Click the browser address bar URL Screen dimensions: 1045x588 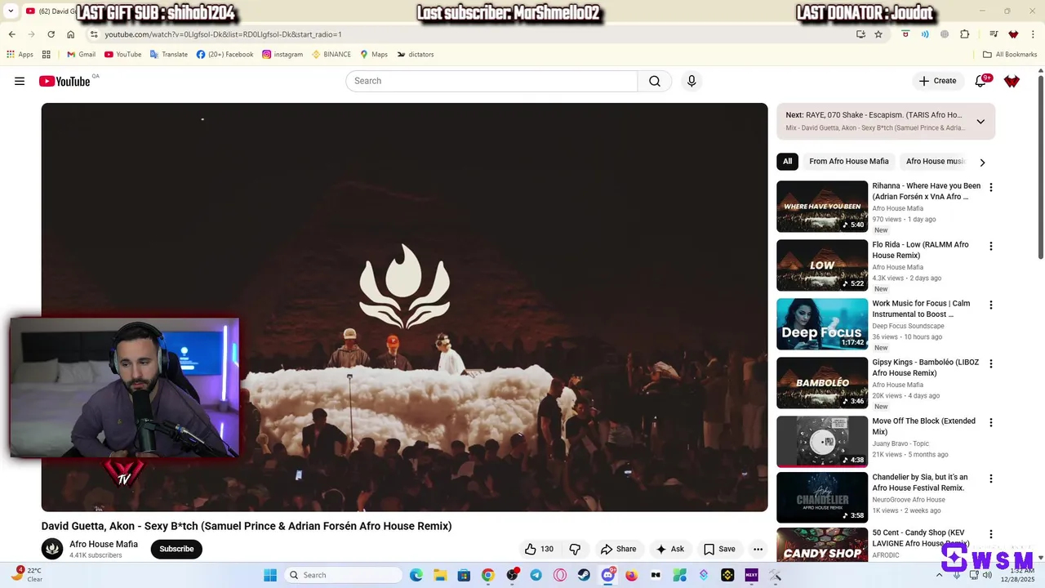[223, 34]
